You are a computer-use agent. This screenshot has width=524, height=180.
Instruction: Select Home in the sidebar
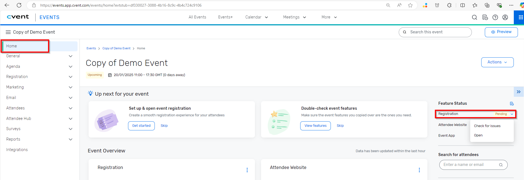pos(39,46)
